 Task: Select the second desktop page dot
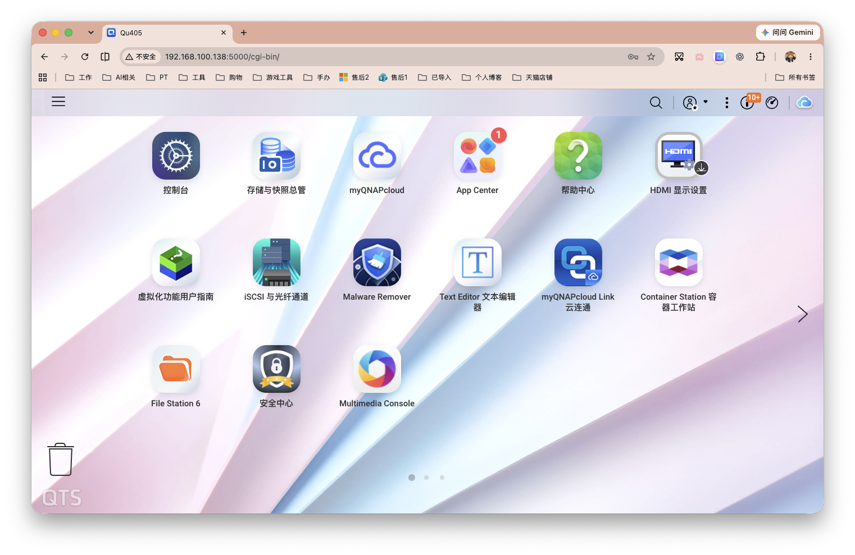tap(426, 478)
